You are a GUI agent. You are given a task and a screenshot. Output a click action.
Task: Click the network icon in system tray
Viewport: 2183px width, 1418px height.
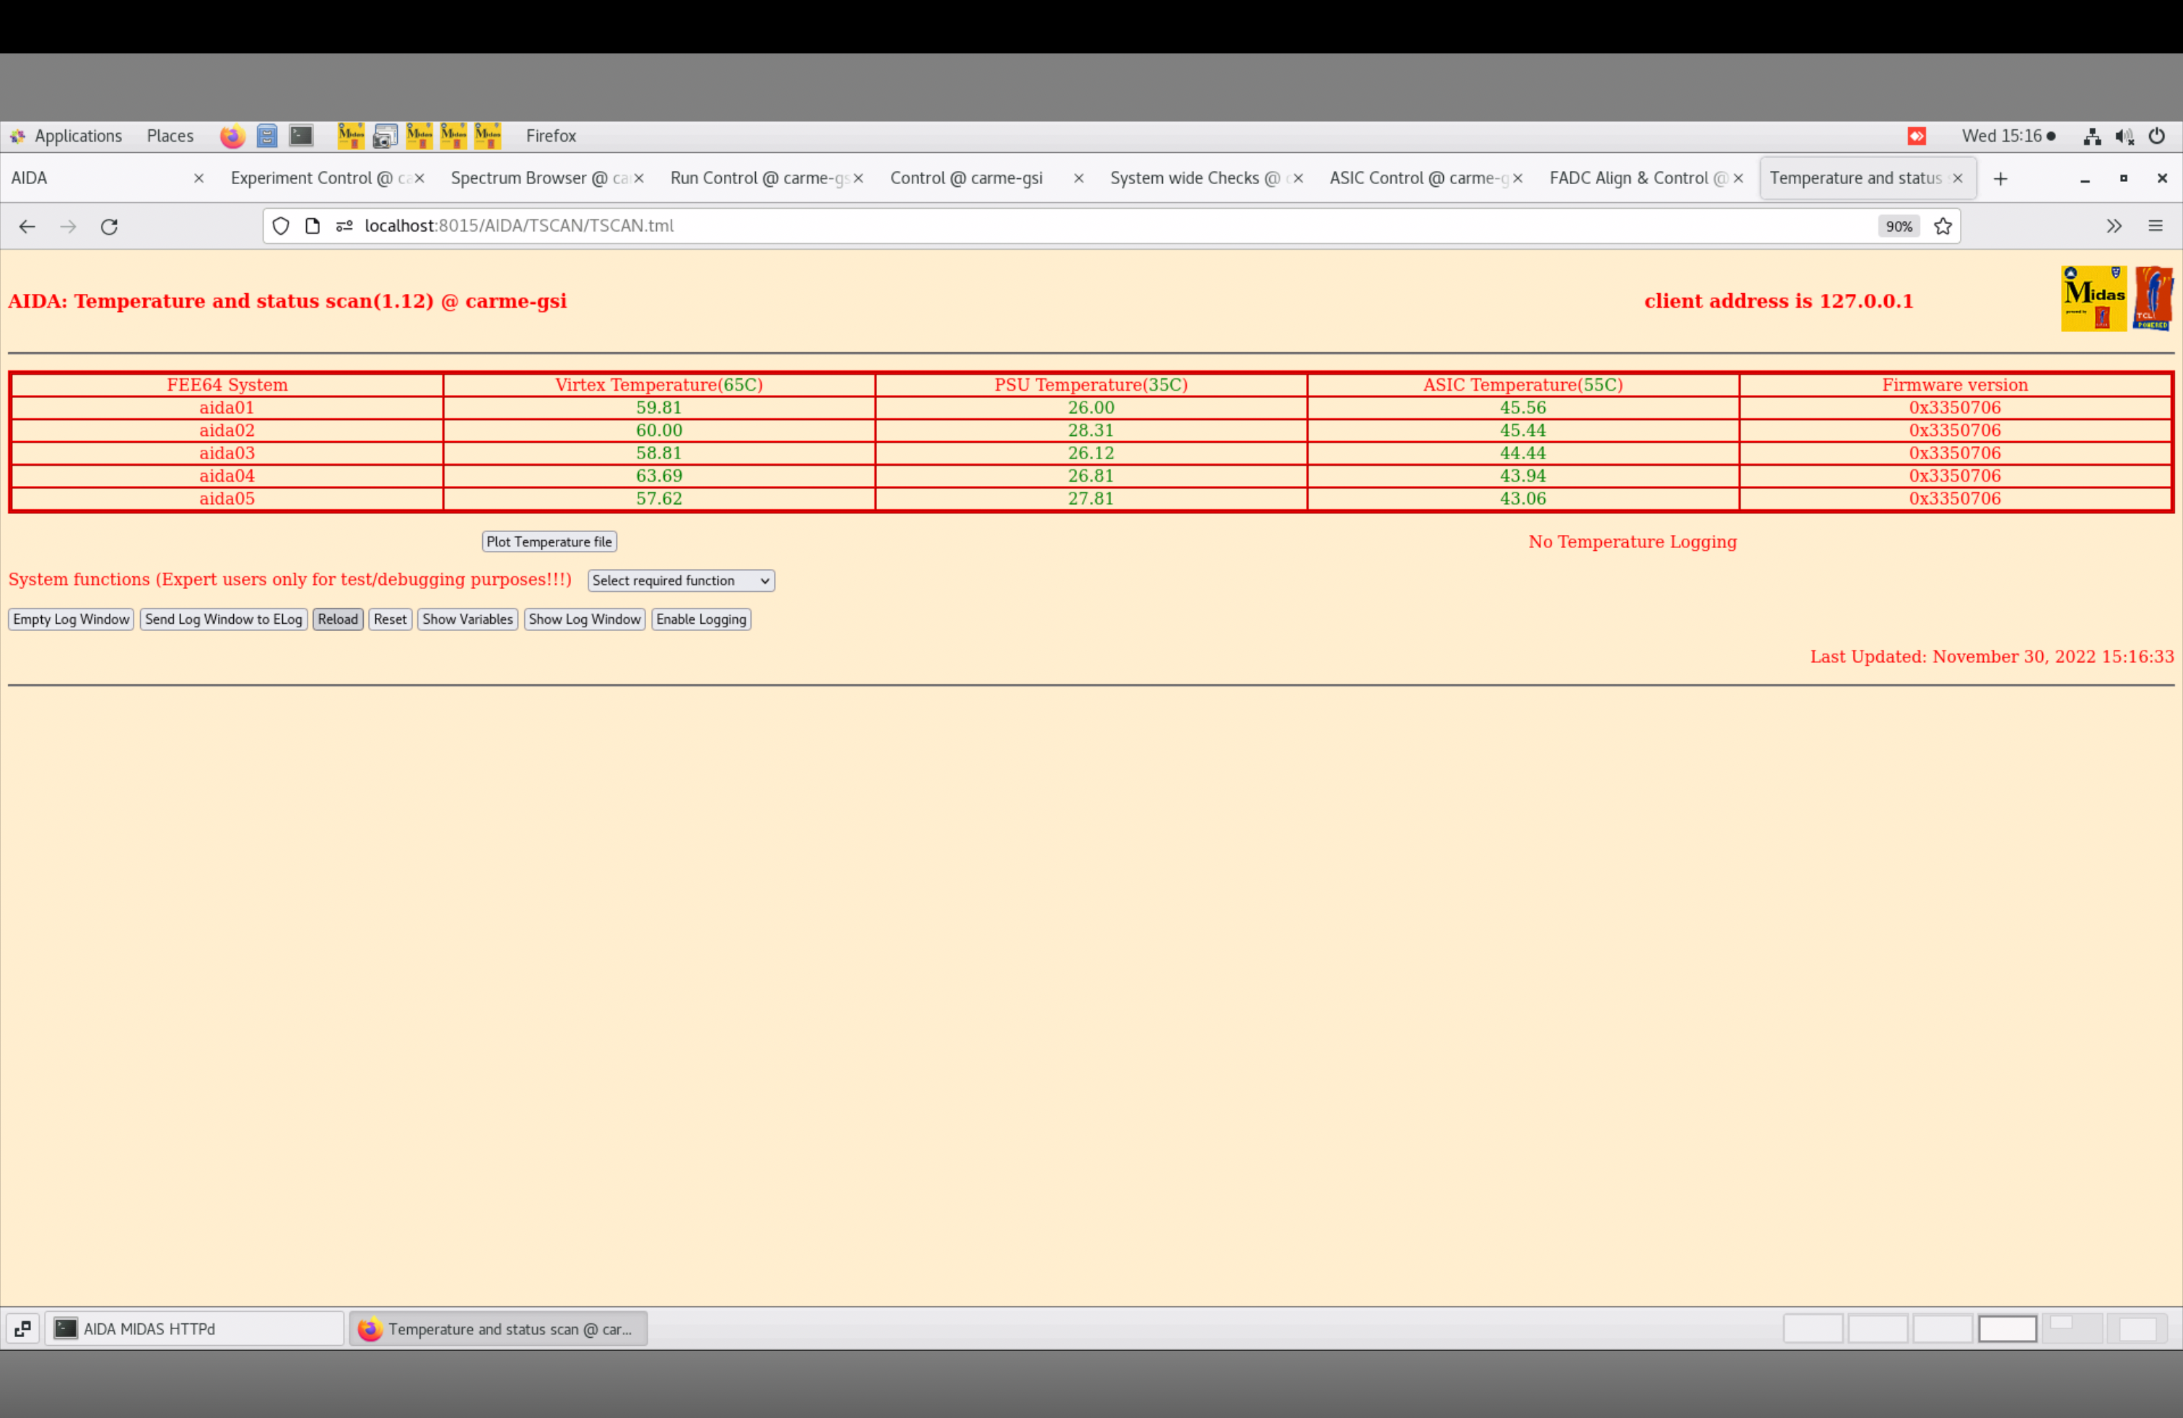(2092, 136)
